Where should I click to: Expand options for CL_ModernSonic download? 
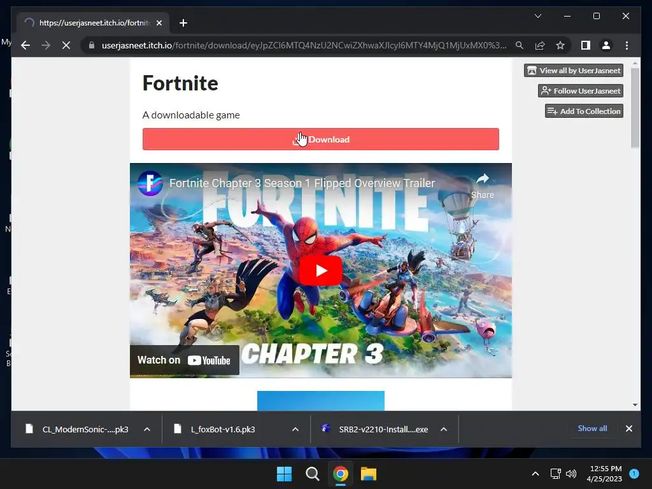[x=147, y=429]
